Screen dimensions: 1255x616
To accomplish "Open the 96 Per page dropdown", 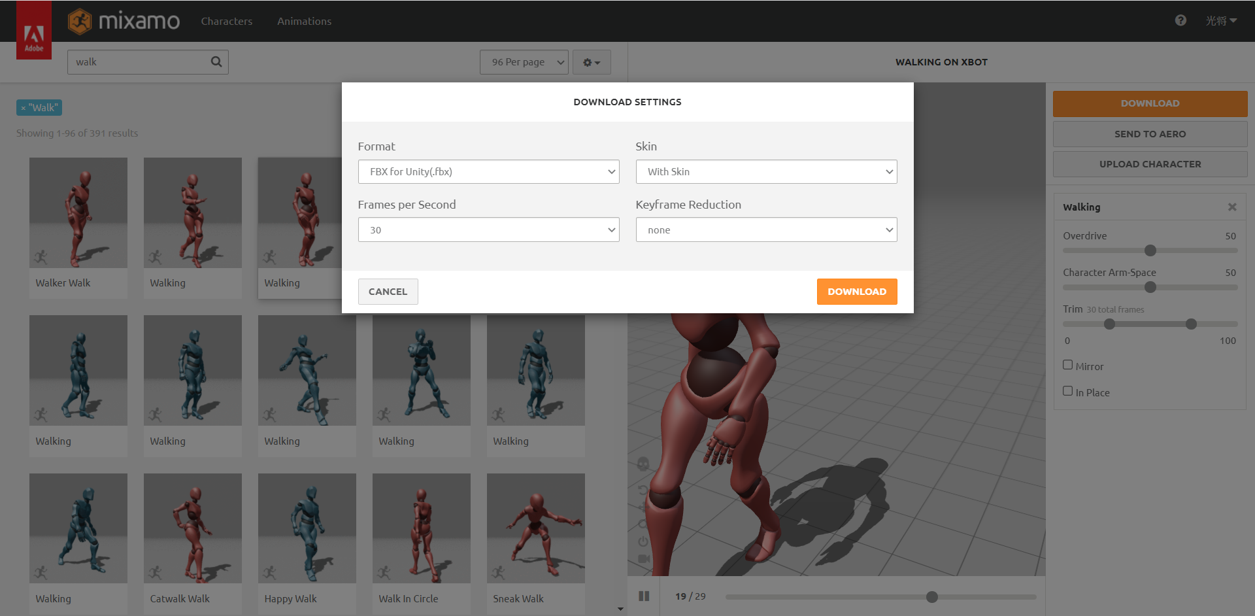I will 524,61.
